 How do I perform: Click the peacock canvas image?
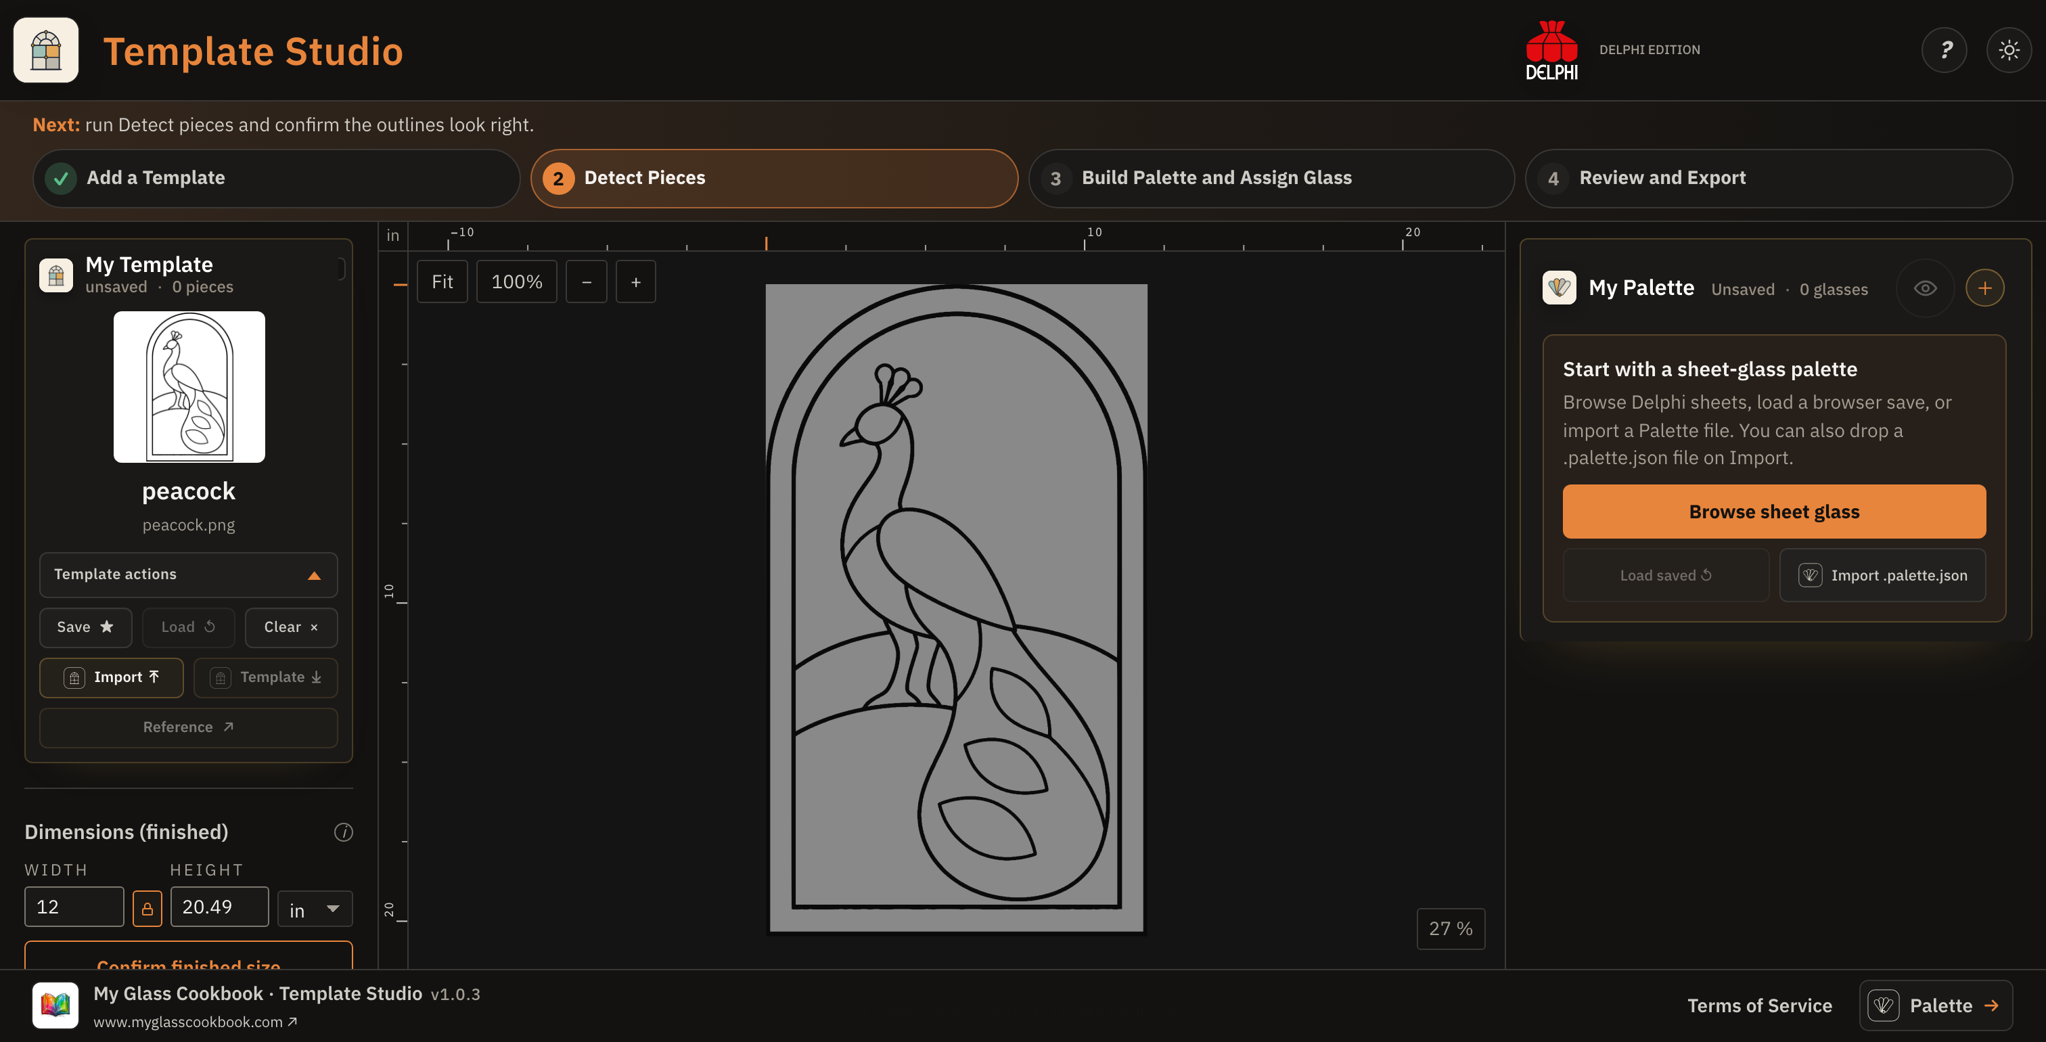[x=956, y=609]
